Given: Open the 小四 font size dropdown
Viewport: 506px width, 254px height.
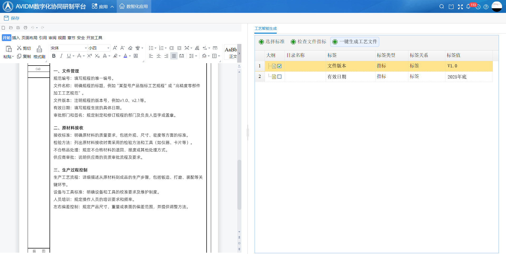Looking at the screenshot, I should pyautogui.click(x=108, y=48).
